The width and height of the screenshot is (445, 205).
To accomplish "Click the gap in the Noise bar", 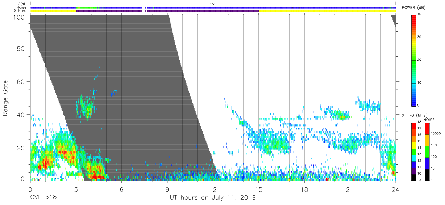I will pos(145,7).
